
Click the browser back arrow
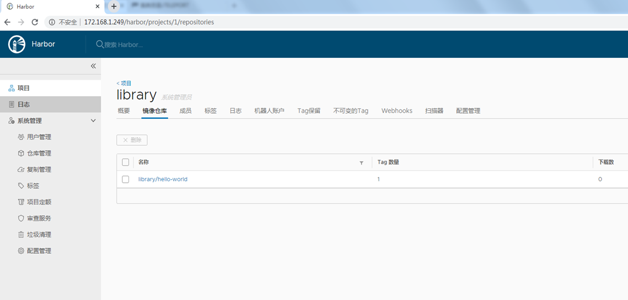coord(7,23)
